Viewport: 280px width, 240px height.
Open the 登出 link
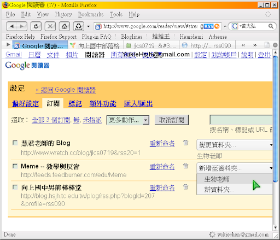264,55
